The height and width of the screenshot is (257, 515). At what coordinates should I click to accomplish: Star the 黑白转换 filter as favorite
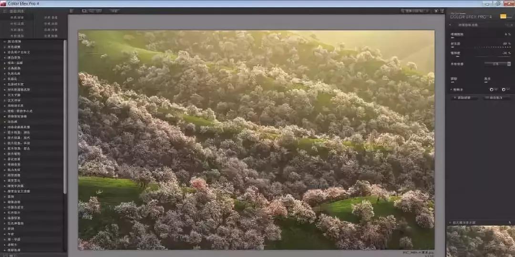(x=5, y=41)
